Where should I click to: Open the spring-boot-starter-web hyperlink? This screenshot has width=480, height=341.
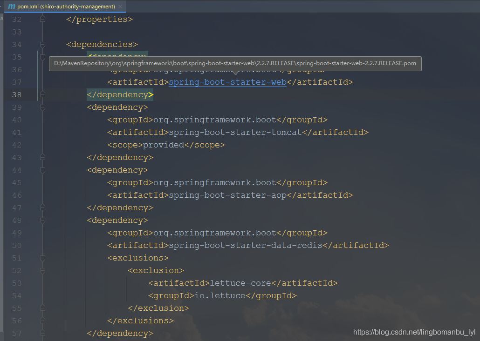coord(227,82)
